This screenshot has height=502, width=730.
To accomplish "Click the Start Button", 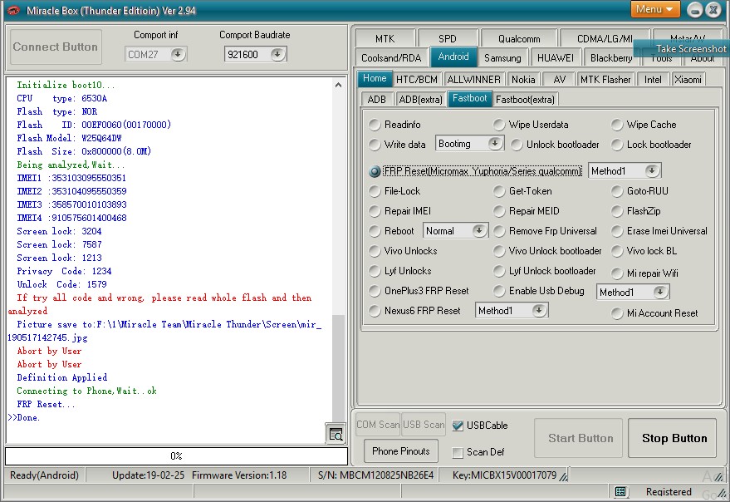I will (x=580, y=438).
